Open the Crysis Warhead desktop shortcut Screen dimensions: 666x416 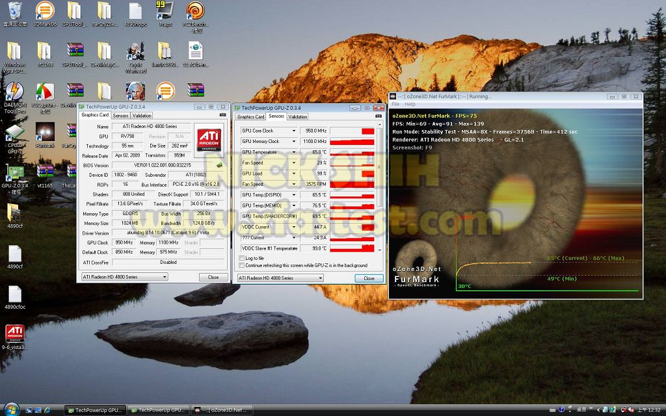click(135, 54)
